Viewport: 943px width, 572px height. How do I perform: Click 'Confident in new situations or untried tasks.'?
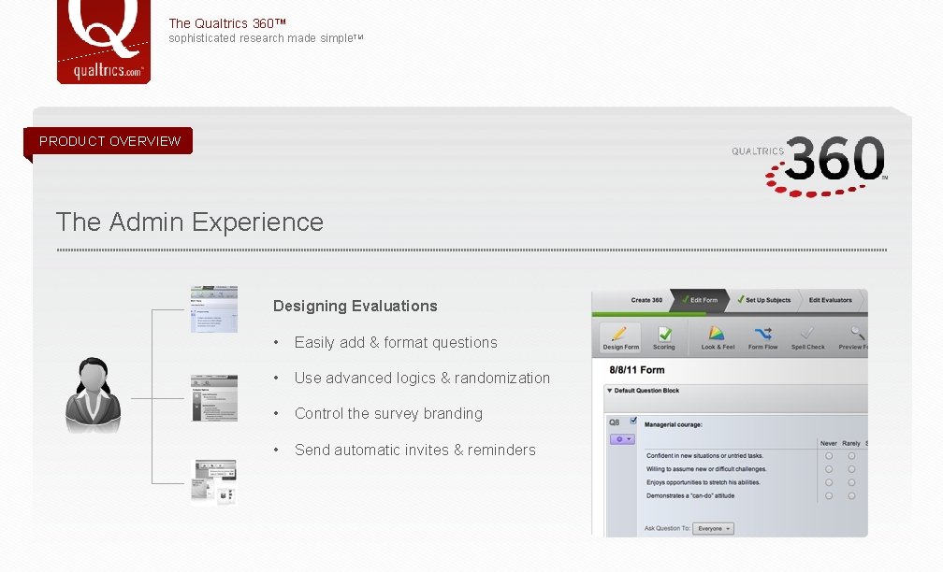pos(704,456)
